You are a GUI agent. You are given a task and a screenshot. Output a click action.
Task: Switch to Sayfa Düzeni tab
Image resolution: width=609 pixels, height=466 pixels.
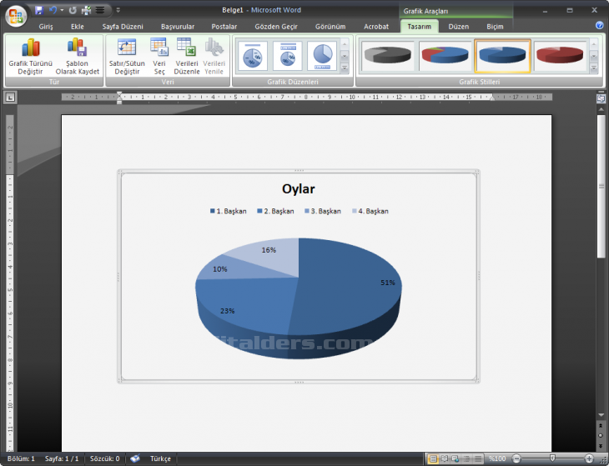click(123, 27)
